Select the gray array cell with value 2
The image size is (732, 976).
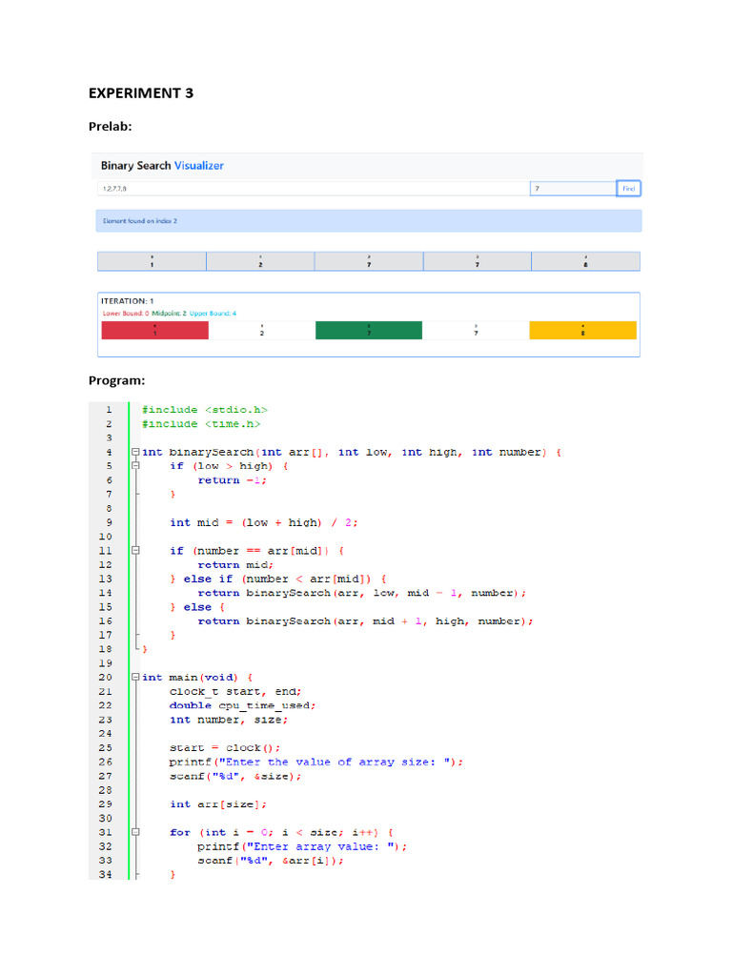(x=260, y=261)
